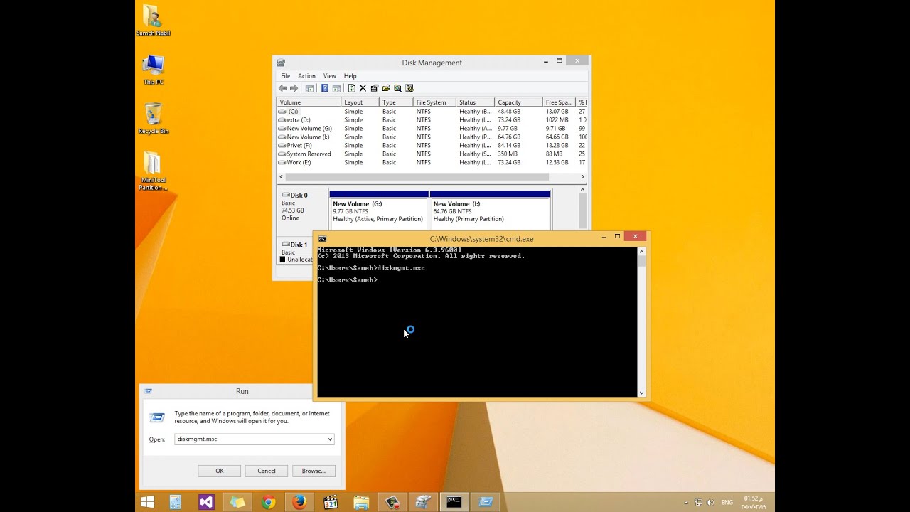Click the cmd window scrollbar down arrow
The width and height of the screenshot is (910, 512).
pyautogui.click(x=641, y=393)
